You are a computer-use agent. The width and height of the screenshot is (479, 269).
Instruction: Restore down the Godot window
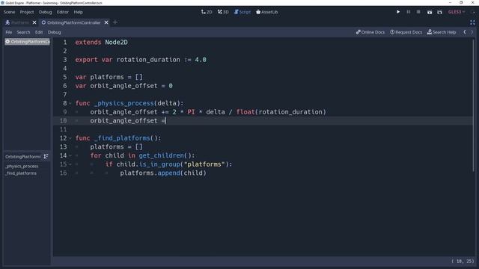pos(461,3)
